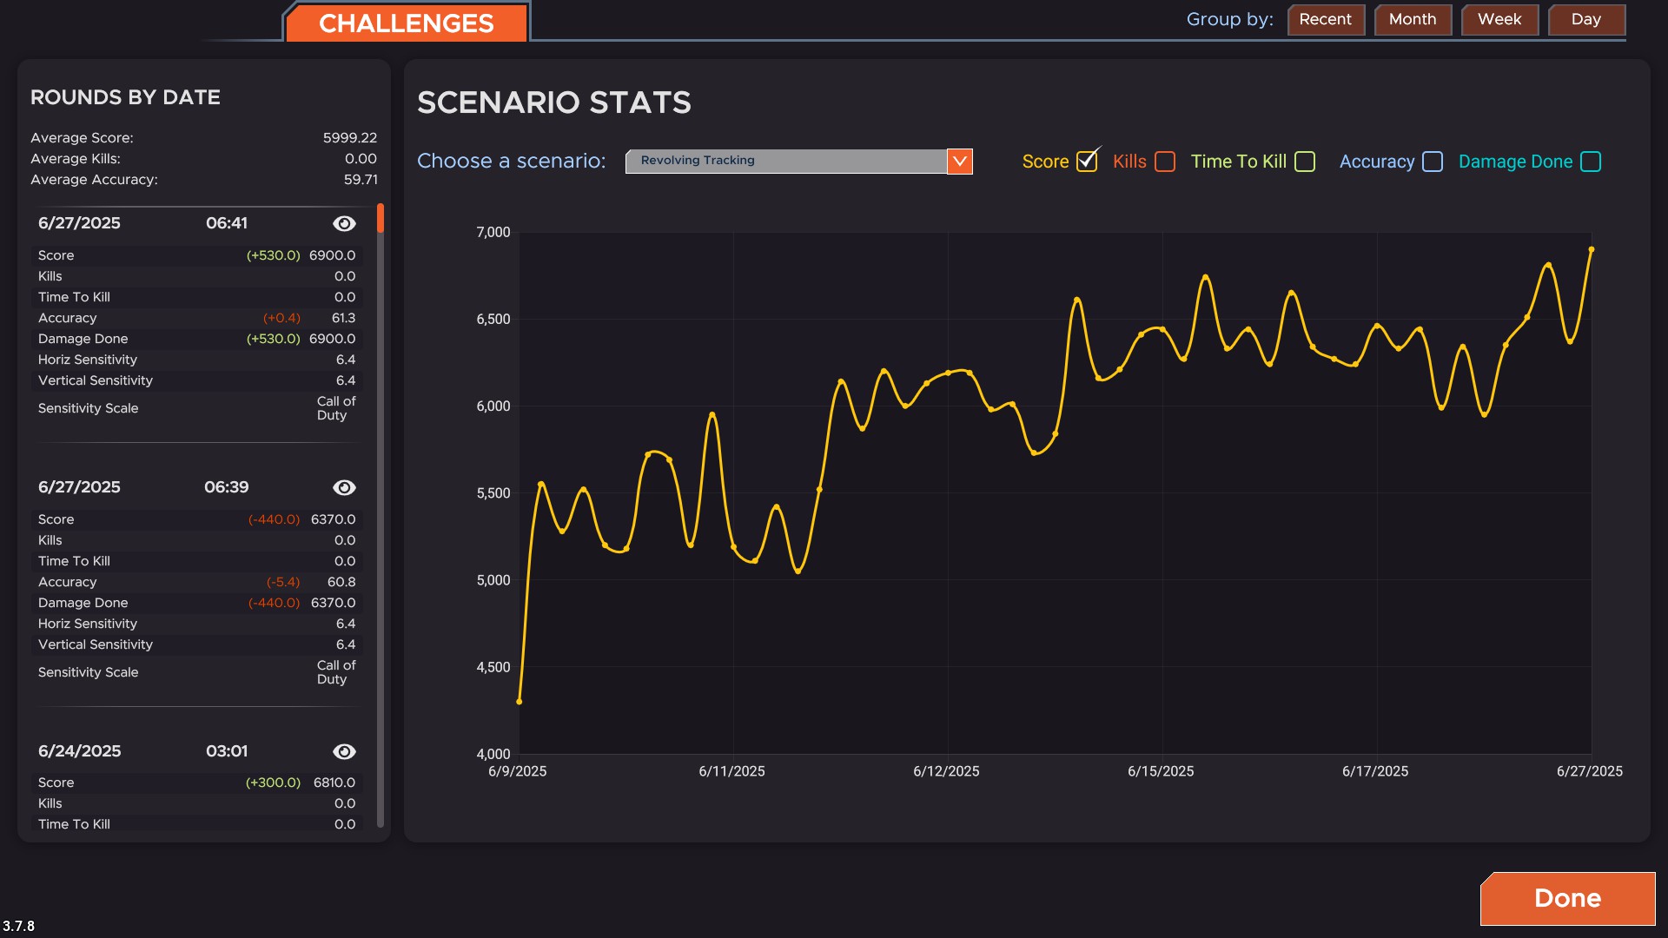
Task: Enable the Kills checkbox
Action: tap(1165, 162)
